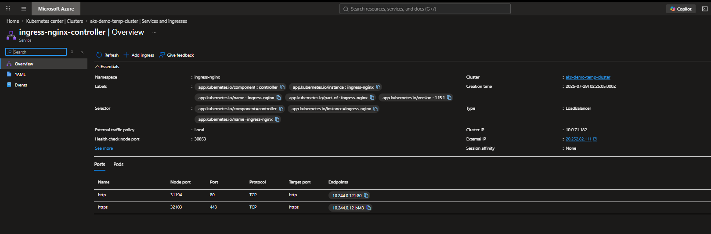The width and height of the screenshot is (711, 234).
Task: Click node port value 32103
Action: pyautogui.click(x=176, y=207)
